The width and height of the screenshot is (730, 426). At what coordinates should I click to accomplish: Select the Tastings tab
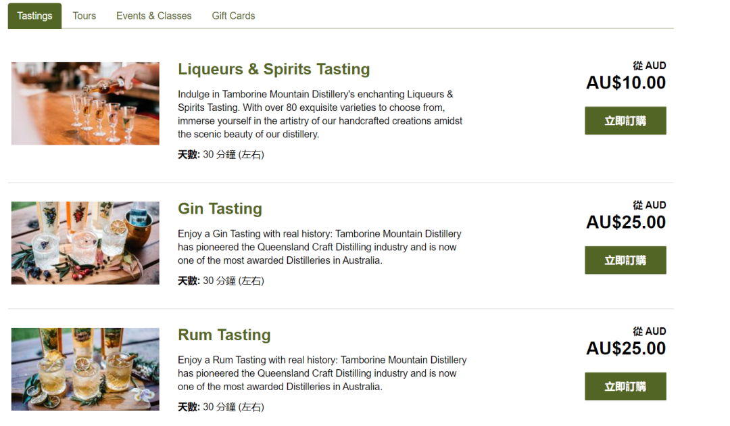click(34, 16)
